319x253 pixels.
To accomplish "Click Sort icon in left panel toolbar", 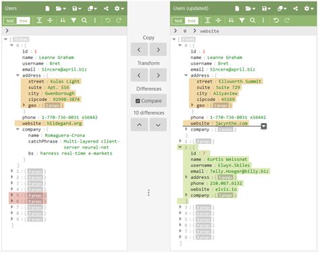I will (x=63, y=20).
